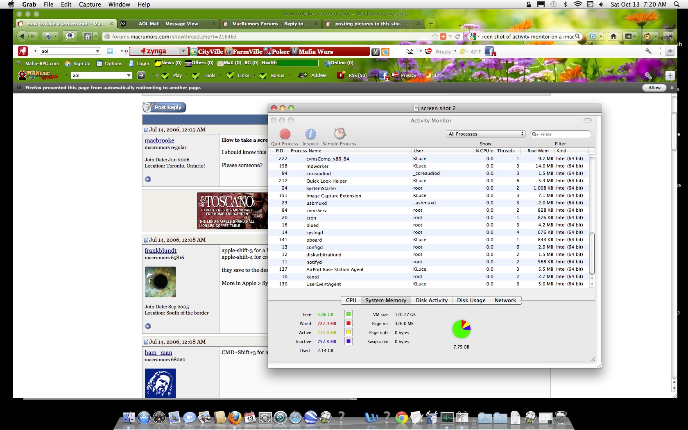This screenshot has height=430, width=688.
Task: Click the Firefox home icon
Action: (x=613, y=36)
